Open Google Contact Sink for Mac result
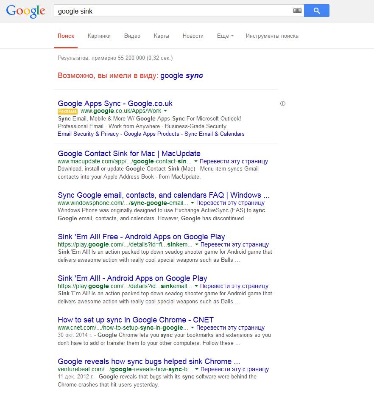Image resolution: width=374 pixels, height=395 pixels. point(129,154)
